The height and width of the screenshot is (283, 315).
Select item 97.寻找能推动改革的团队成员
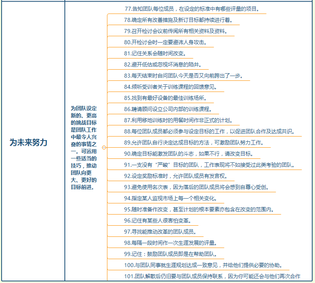coord(160,232)
